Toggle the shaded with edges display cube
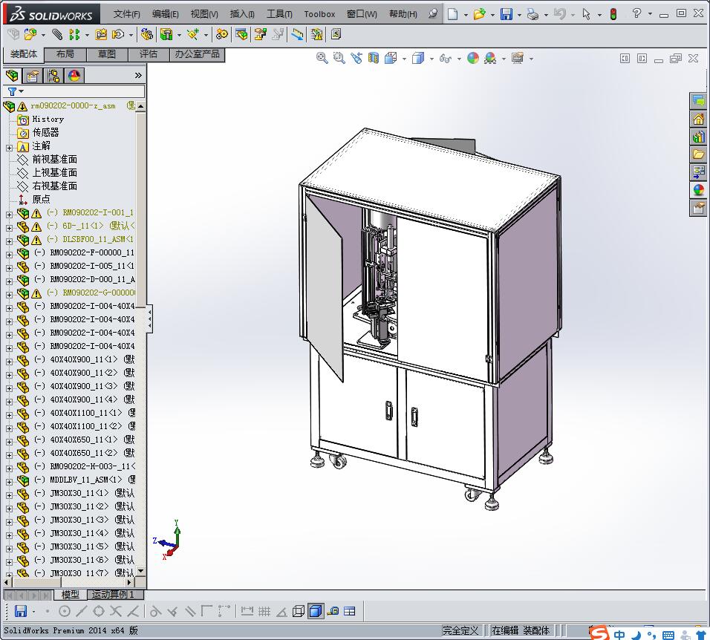The width and height of the screenshot is (710, 640). pos(316,611)
